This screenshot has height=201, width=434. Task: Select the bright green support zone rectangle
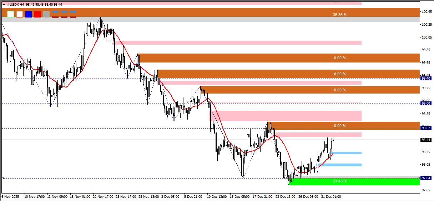coord(354,181)
